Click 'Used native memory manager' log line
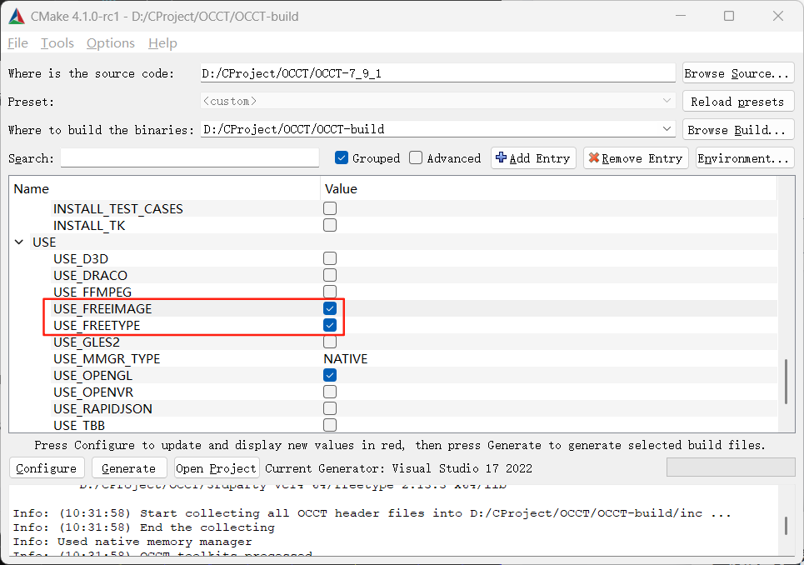804x565 pixels. click(132, 542)
